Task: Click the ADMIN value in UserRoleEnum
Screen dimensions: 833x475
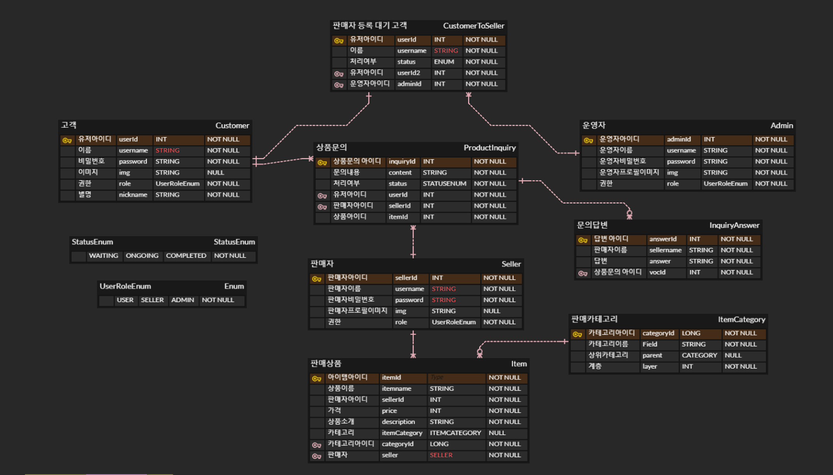Action: (x=182, y=300)
